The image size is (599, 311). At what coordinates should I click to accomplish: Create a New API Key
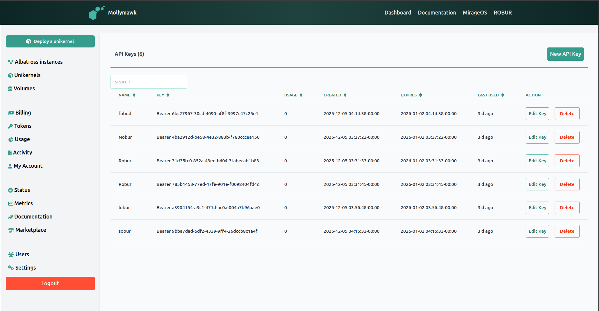click(x=565, y=54)
